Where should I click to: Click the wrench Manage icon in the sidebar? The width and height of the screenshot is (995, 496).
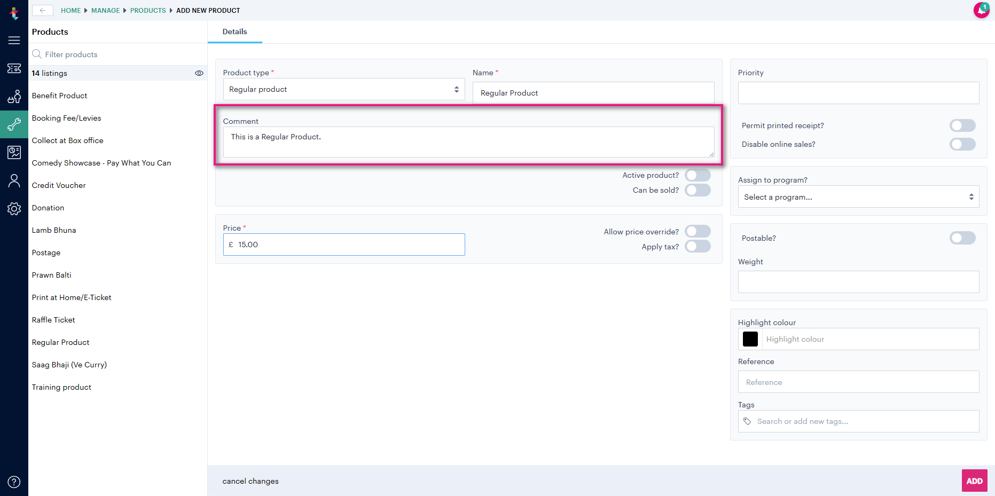14,124
